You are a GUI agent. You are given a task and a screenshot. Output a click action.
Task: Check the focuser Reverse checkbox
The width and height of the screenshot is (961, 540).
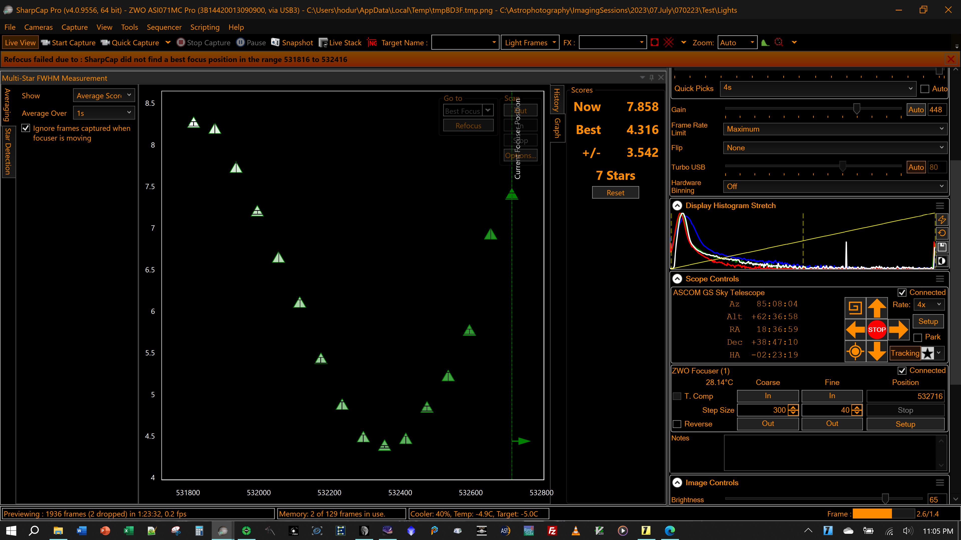677,424
